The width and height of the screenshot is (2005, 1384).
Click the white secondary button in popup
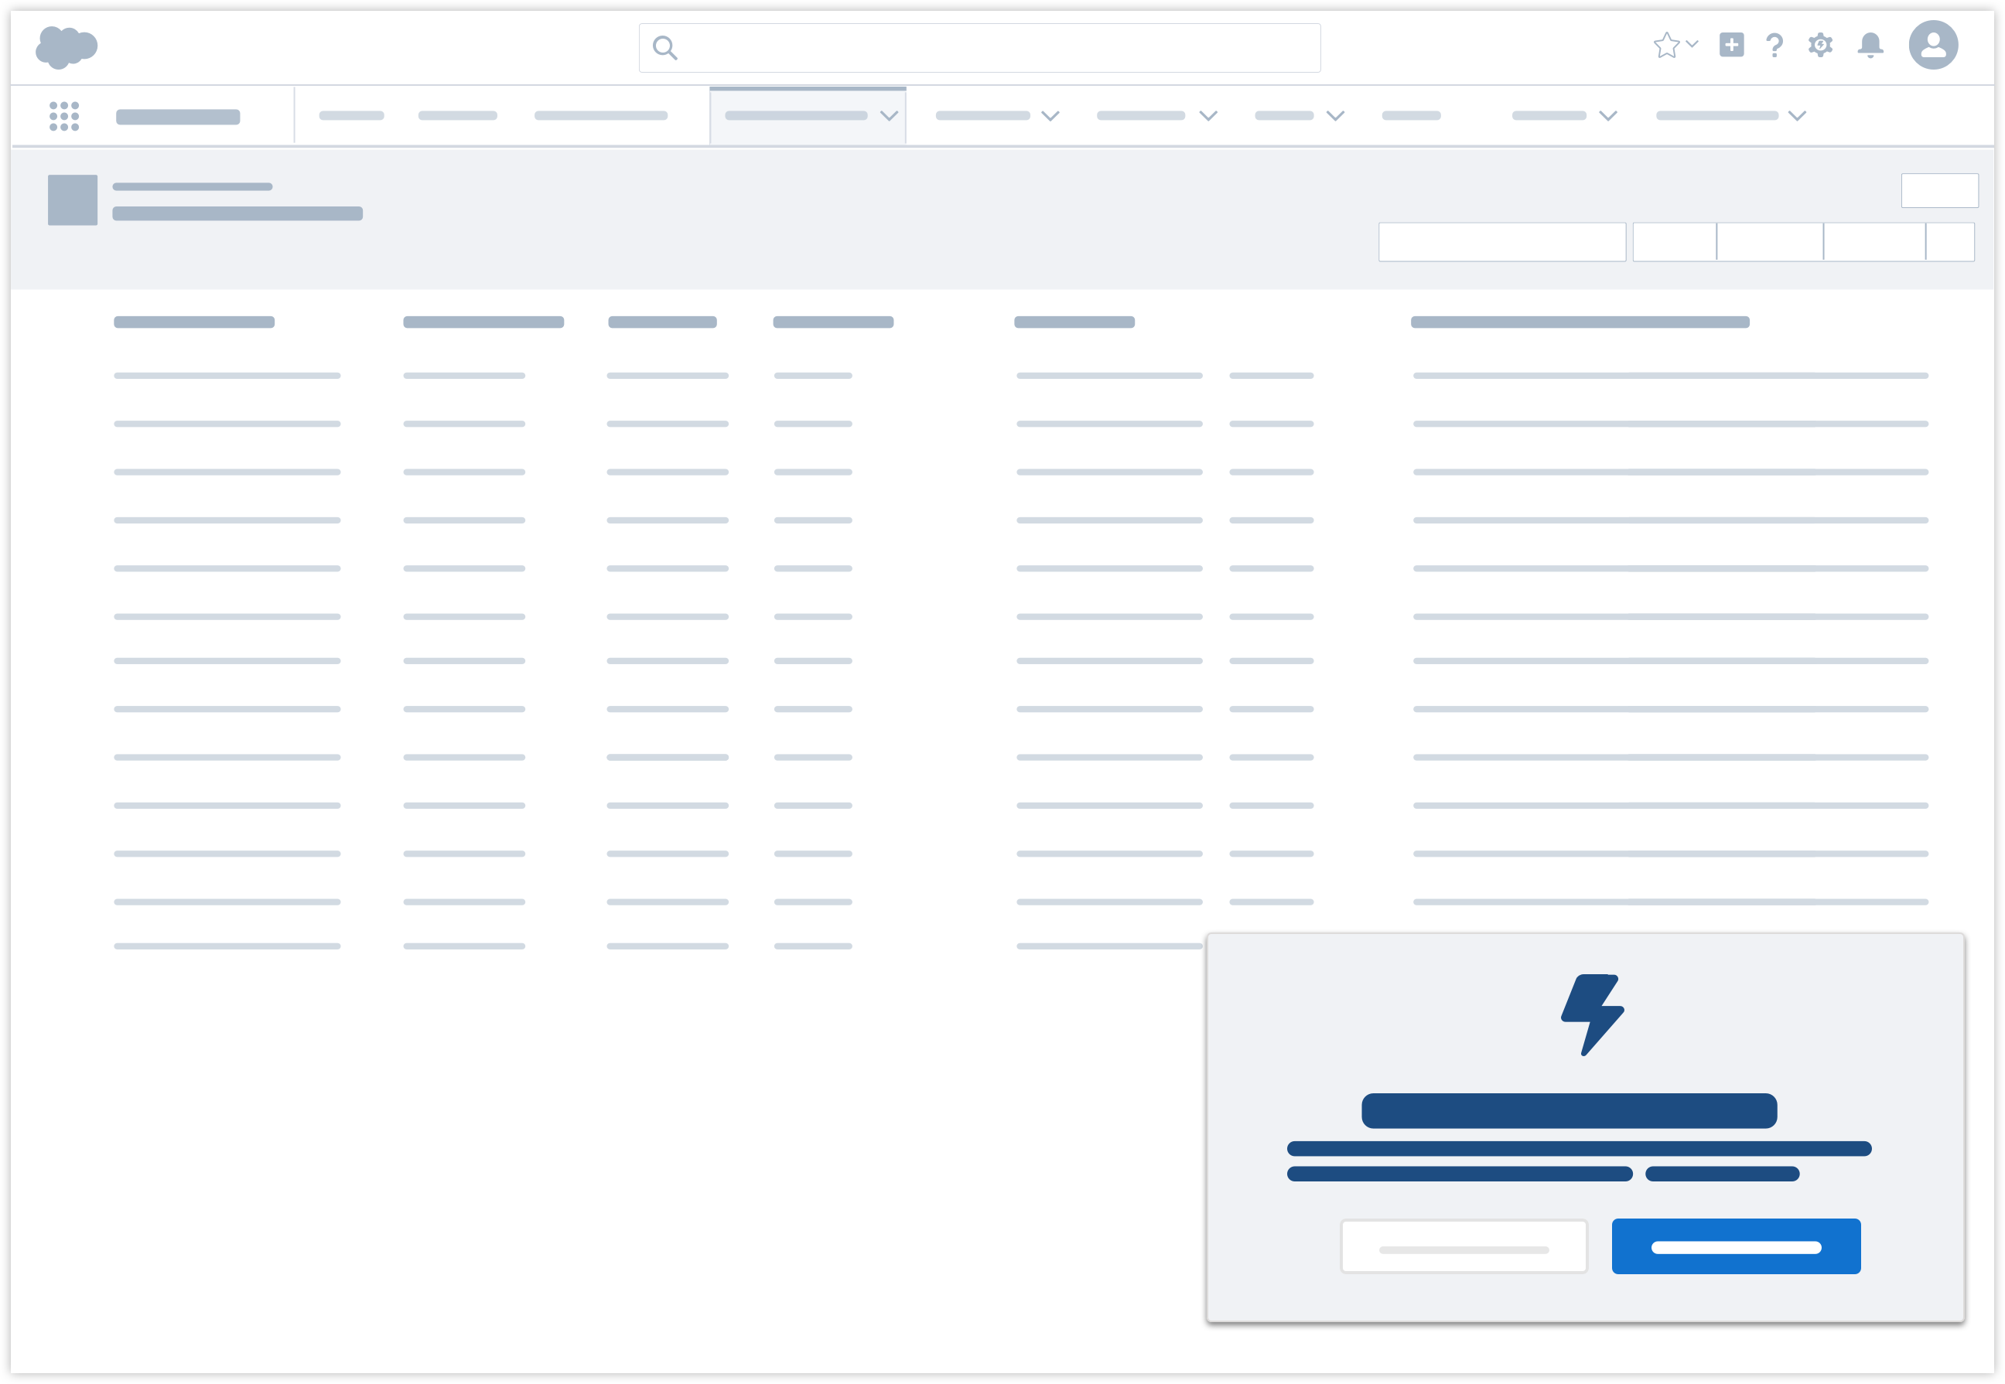point(1464,1246)
